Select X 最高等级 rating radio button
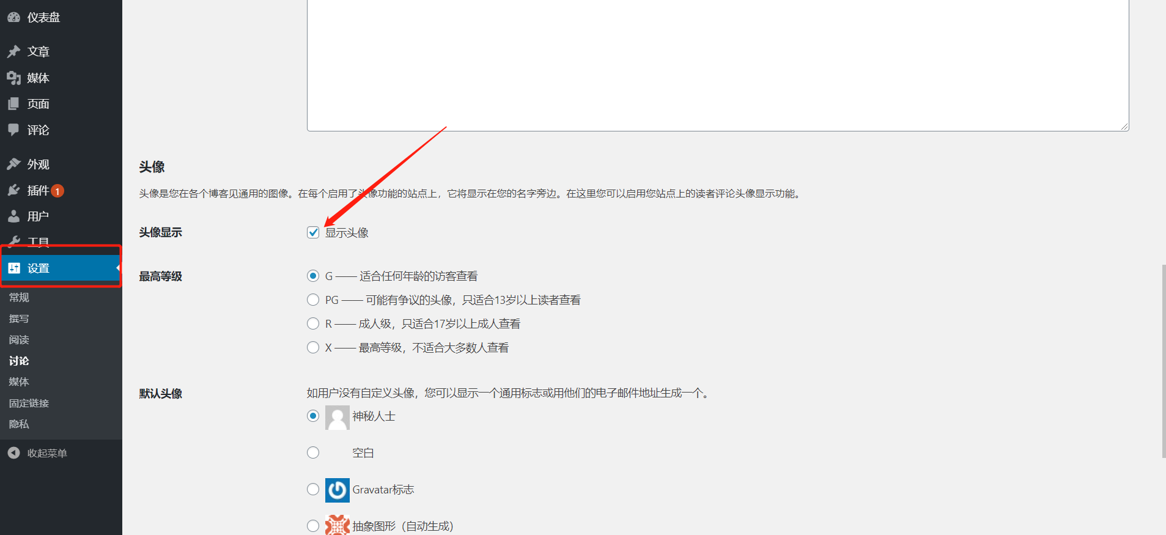1166x535 pixels. (313, 347)
